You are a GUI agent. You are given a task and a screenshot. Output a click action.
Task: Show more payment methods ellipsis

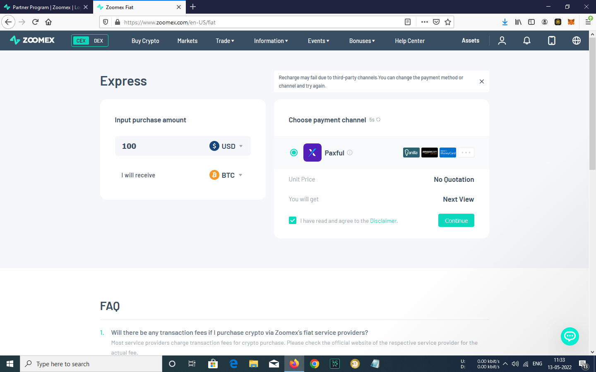click(466, 153)
